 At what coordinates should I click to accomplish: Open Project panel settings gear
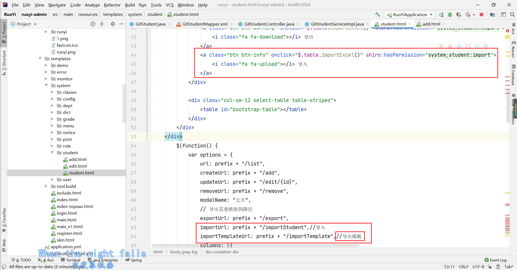click(x=113, y=24)
